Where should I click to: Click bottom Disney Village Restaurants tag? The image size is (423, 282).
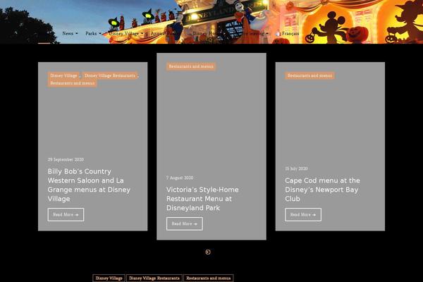click(x=154, y=278)
